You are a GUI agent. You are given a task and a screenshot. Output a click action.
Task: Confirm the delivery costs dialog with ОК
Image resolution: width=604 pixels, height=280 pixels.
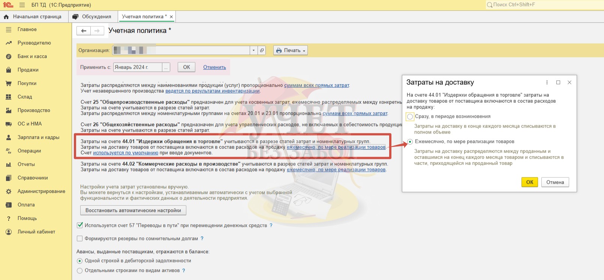[530, 182]
